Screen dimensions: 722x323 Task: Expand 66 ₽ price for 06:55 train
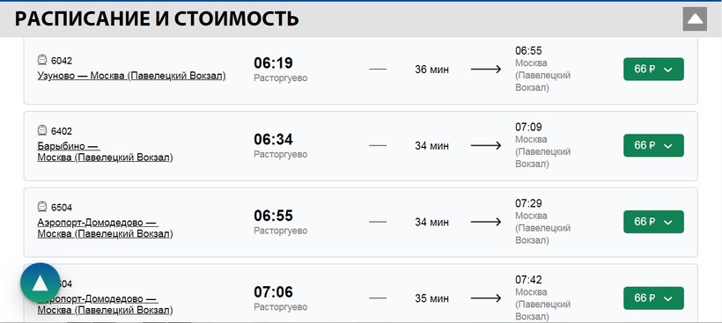[x=653, y=222]
